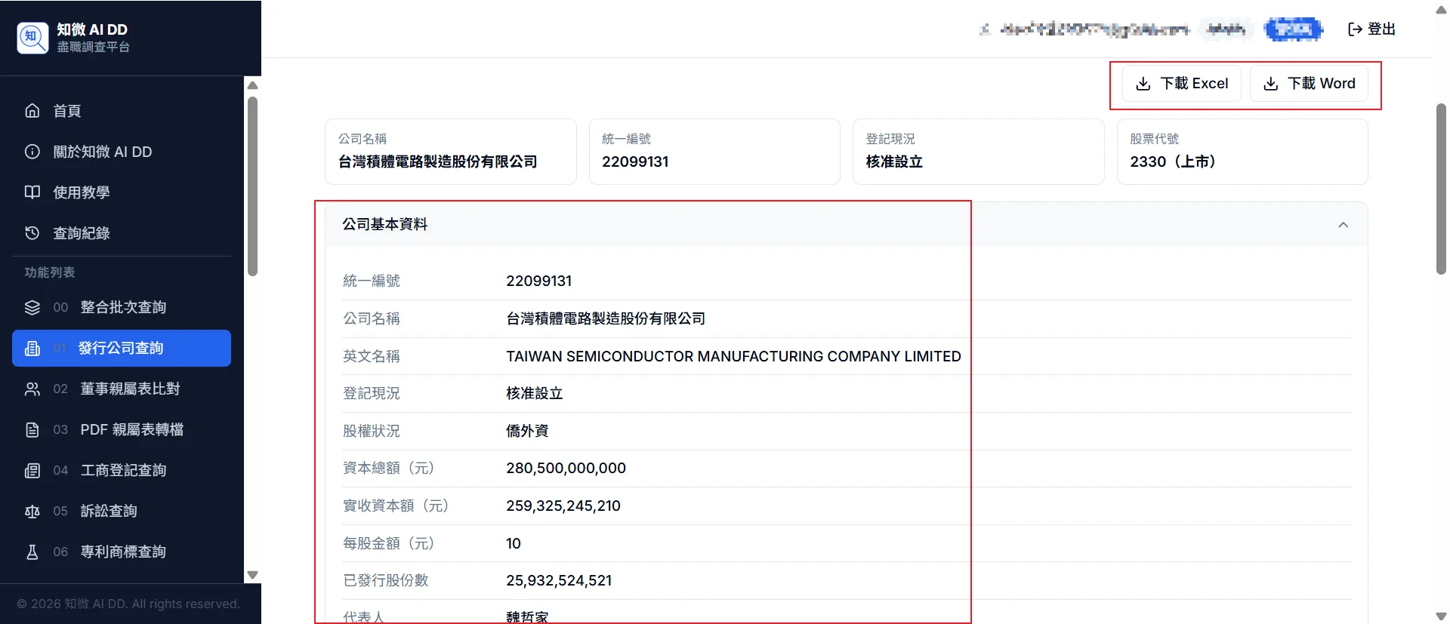Click the scales icon beside 訴訟查詢
This screenshot has width=1450, height=624.
[32, 511]
